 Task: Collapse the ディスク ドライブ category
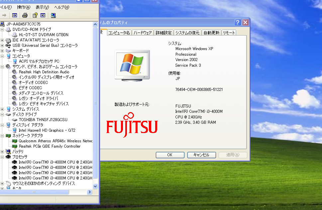point(2,115)
